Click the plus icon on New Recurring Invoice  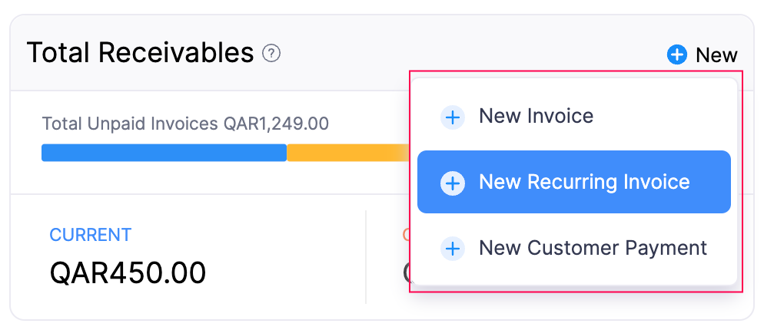tap(453, 183)
